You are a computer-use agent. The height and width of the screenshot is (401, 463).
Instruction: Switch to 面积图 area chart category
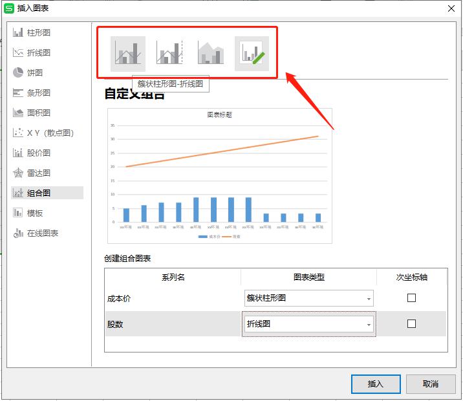tap(39, 113)
